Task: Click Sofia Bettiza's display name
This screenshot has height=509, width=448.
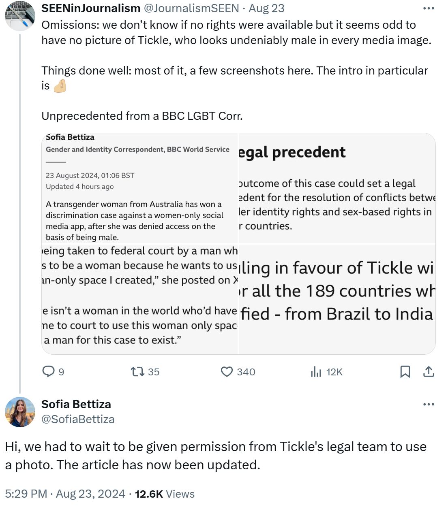Action: 76,404
